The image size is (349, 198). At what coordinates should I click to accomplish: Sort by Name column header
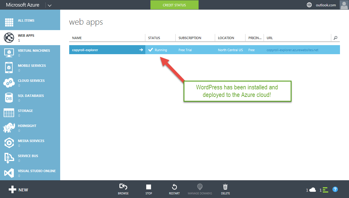[77, 38]
